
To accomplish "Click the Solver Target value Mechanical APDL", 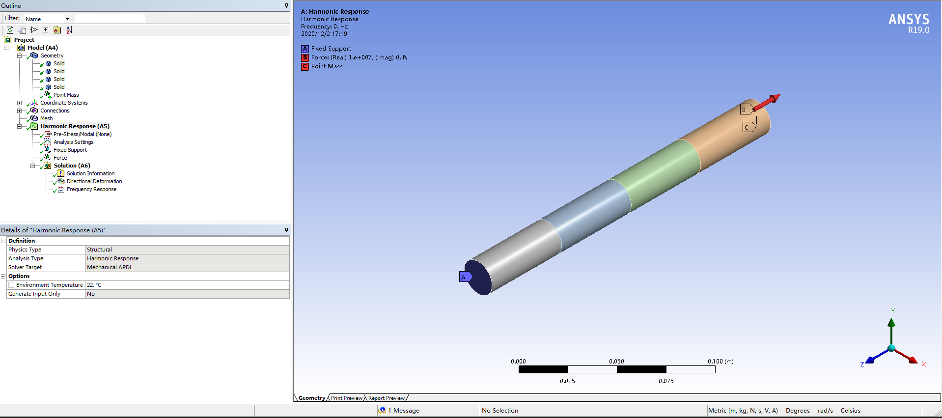I will pos(187,267).
